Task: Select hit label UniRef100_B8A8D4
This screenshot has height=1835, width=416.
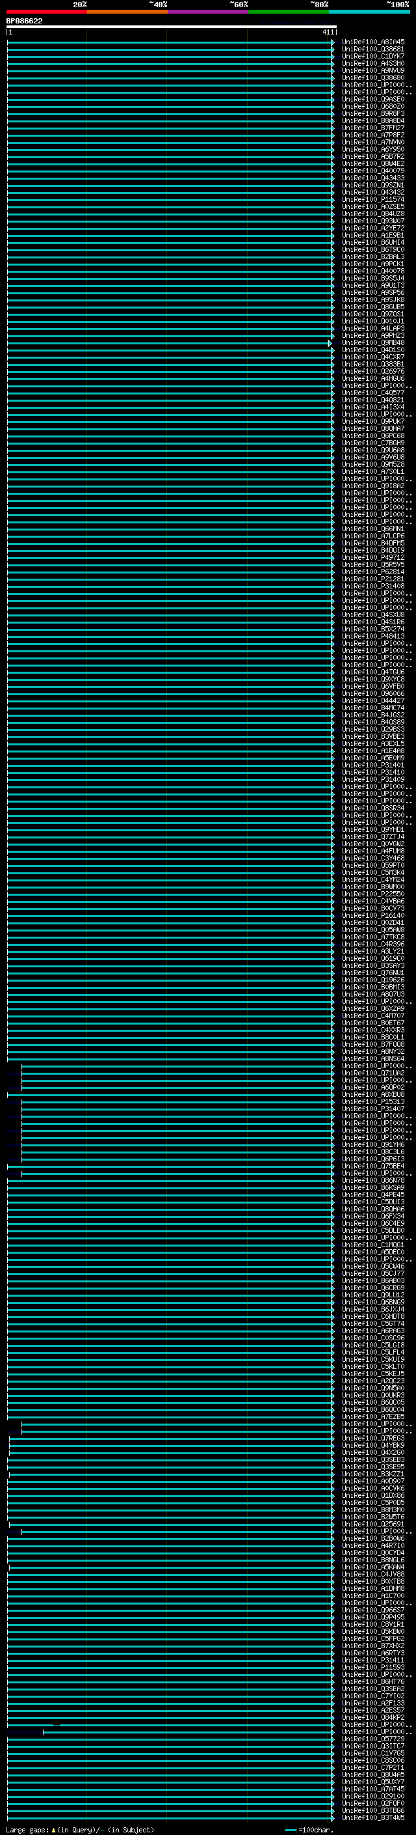Action: coord(373,121)
